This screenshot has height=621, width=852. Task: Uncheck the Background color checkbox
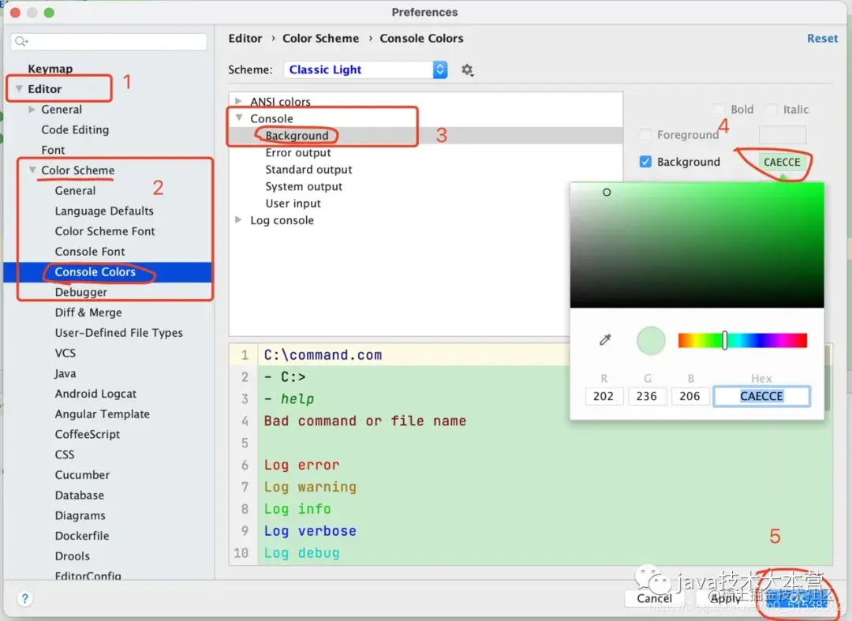pyautogui.click(x=645, y=162)
